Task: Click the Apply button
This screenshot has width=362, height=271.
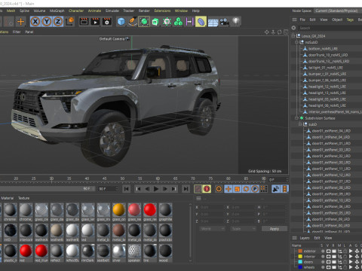Action: [x=275, y=229]
